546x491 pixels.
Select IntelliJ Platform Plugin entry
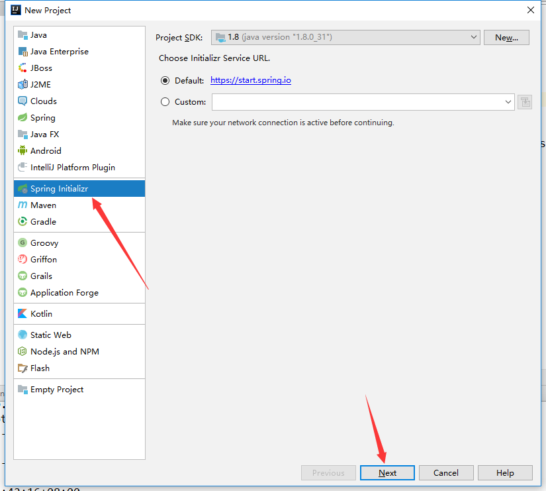(x=79, y=168)
